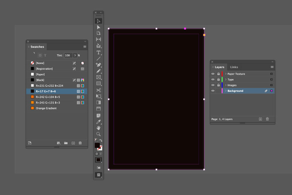Reset default fill and stroke
Viewport: 292px width, 195px height.
click(x=96, y=140)
